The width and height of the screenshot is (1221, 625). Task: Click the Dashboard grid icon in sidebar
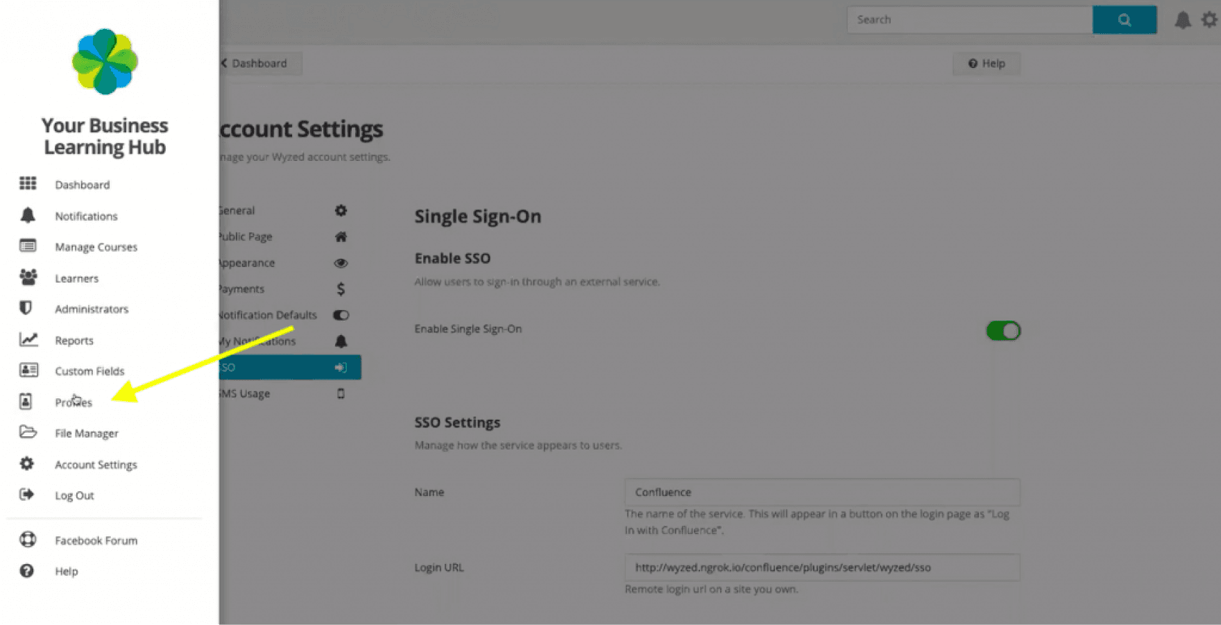[x=28, y=184]
